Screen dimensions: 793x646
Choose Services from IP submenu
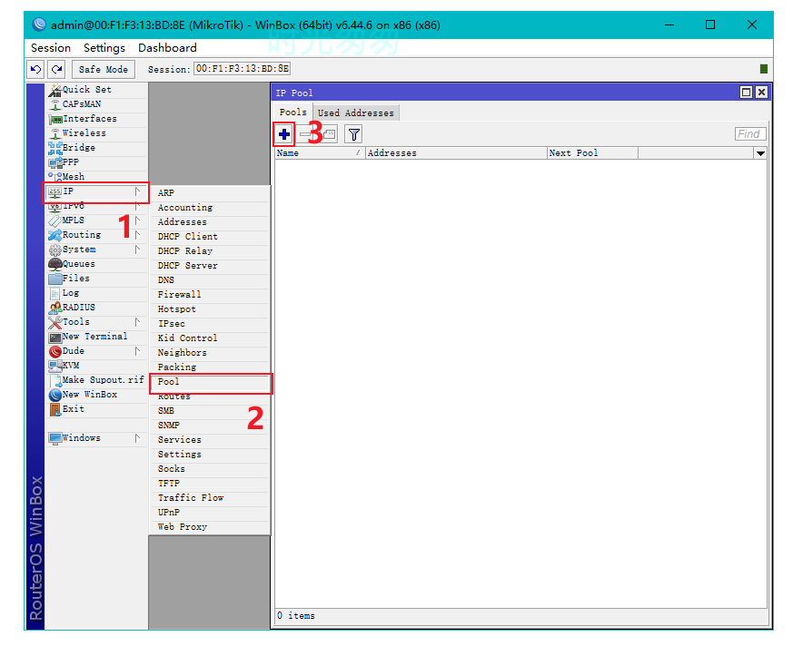pyautogui.click(x=210, y=440)
